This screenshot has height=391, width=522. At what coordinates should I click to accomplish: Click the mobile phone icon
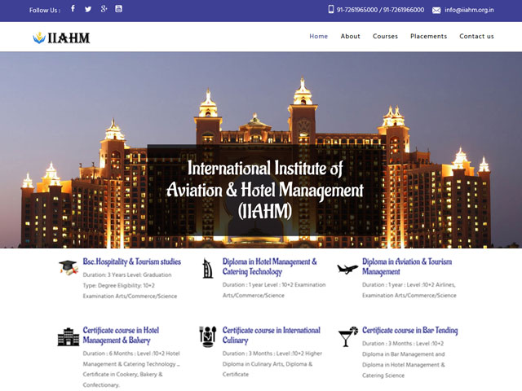331,9
